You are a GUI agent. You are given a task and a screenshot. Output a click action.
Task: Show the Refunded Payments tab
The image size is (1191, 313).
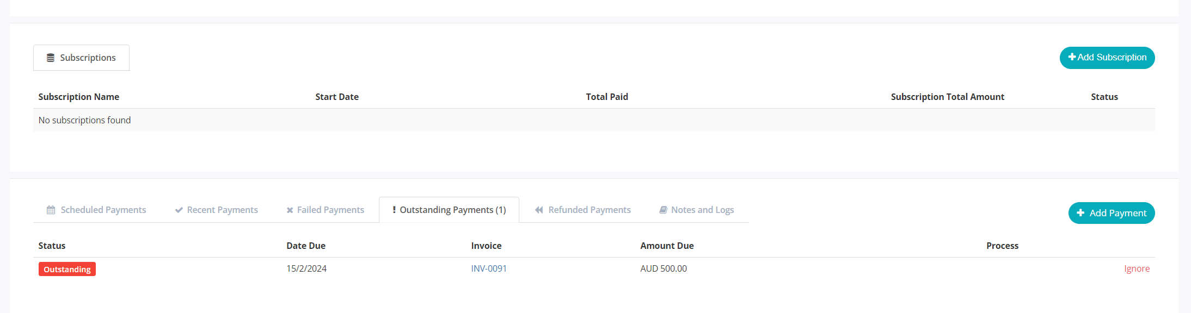click(x=582, y=210)
